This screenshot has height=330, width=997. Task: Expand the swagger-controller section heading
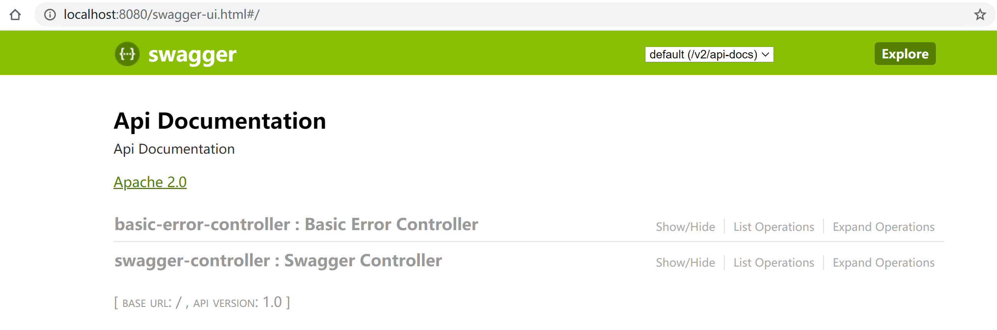click(x=278, y=260)
